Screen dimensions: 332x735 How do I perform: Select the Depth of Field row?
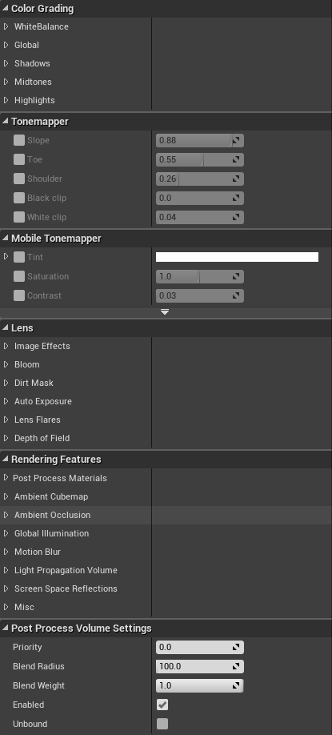coord(166,438)
